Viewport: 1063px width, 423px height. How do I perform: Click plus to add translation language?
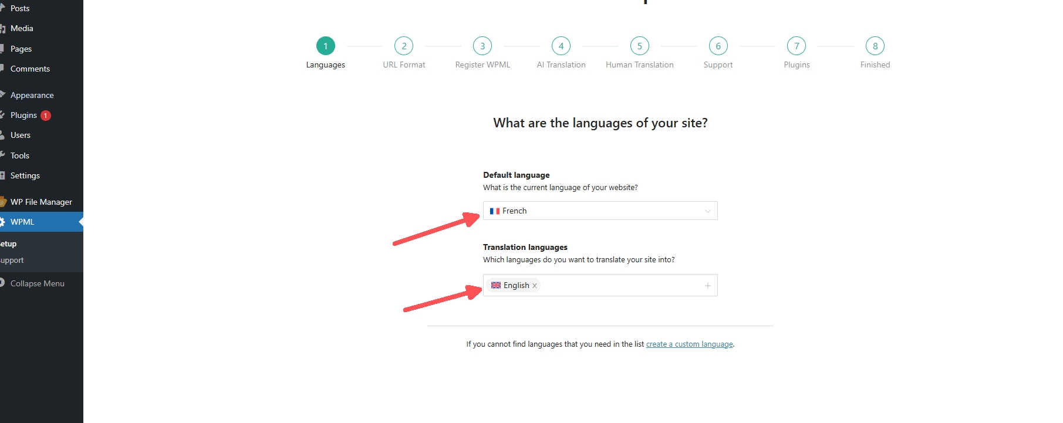coord(707,286)
